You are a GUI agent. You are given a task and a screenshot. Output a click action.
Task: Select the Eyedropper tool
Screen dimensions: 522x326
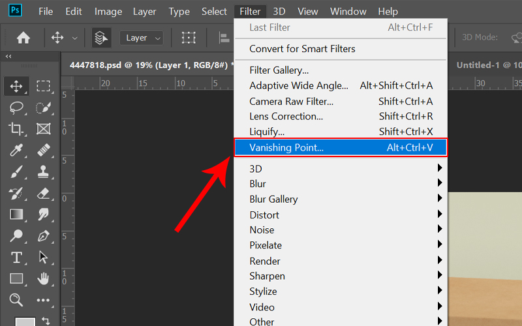[16, 151]
